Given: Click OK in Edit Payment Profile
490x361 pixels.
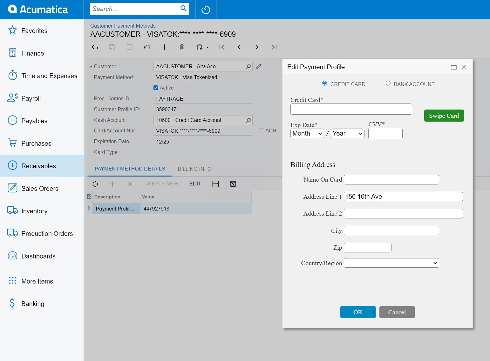Looking at the screenshot, I should click(358, 312).
